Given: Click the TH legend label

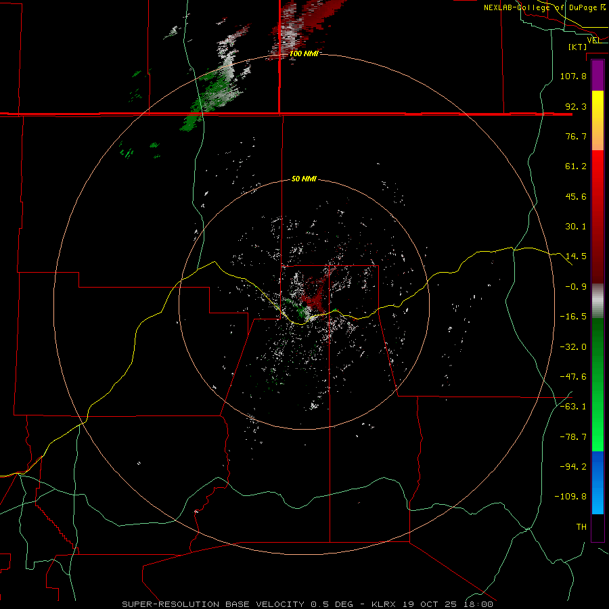Looking at the screenshot, I should click(581, 527).
